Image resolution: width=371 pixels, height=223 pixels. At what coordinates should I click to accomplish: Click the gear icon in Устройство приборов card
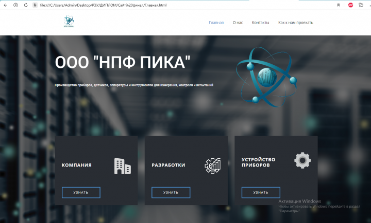click(x=302, y=160)
